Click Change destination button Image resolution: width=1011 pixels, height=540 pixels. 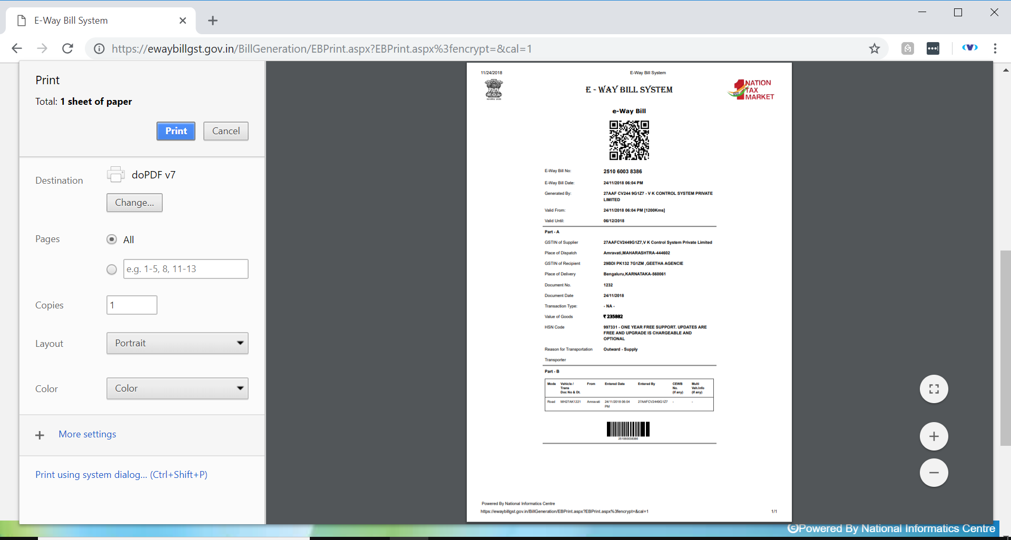tap(134, 203)
